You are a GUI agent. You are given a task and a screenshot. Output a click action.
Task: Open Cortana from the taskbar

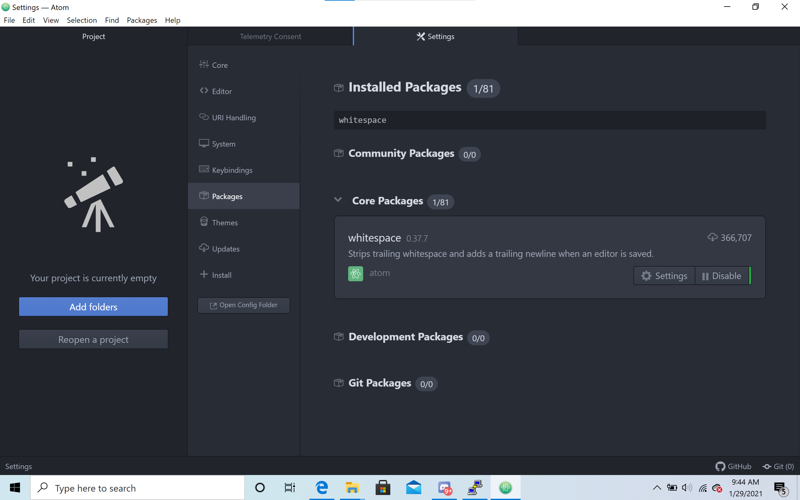(x=260, y=488)
